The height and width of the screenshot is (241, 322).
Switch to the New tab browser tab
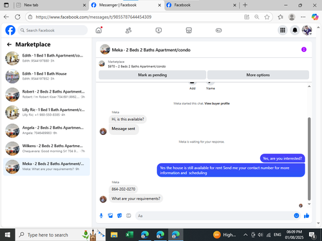[x=52, y=5]
